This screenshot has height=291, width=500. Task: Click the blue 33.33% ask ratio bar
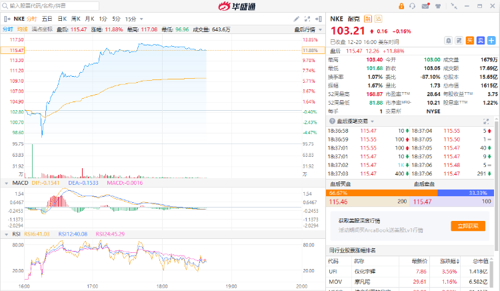[x=465, y=193]
